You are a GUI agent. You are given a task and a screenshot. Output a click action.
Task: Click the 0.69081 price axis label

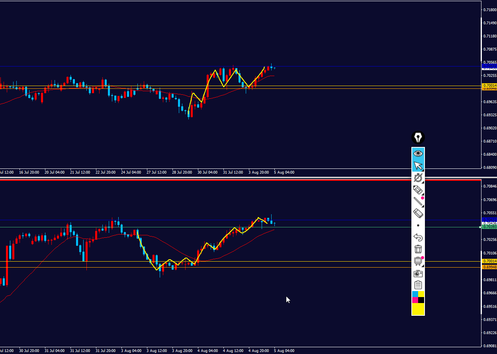(490, 346)
